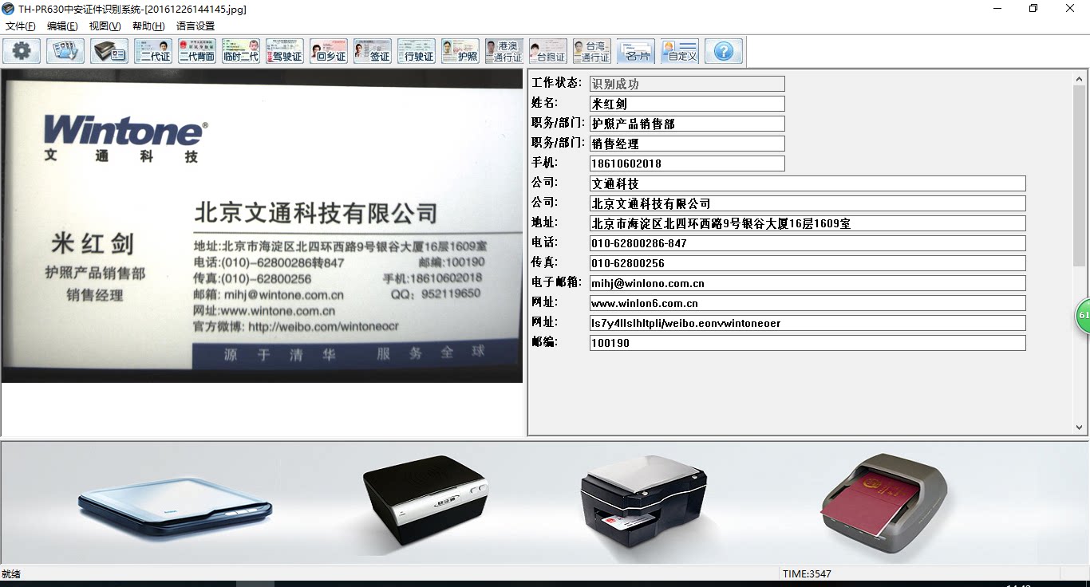Click the 工作状态 label

click(x=557, y=83)
